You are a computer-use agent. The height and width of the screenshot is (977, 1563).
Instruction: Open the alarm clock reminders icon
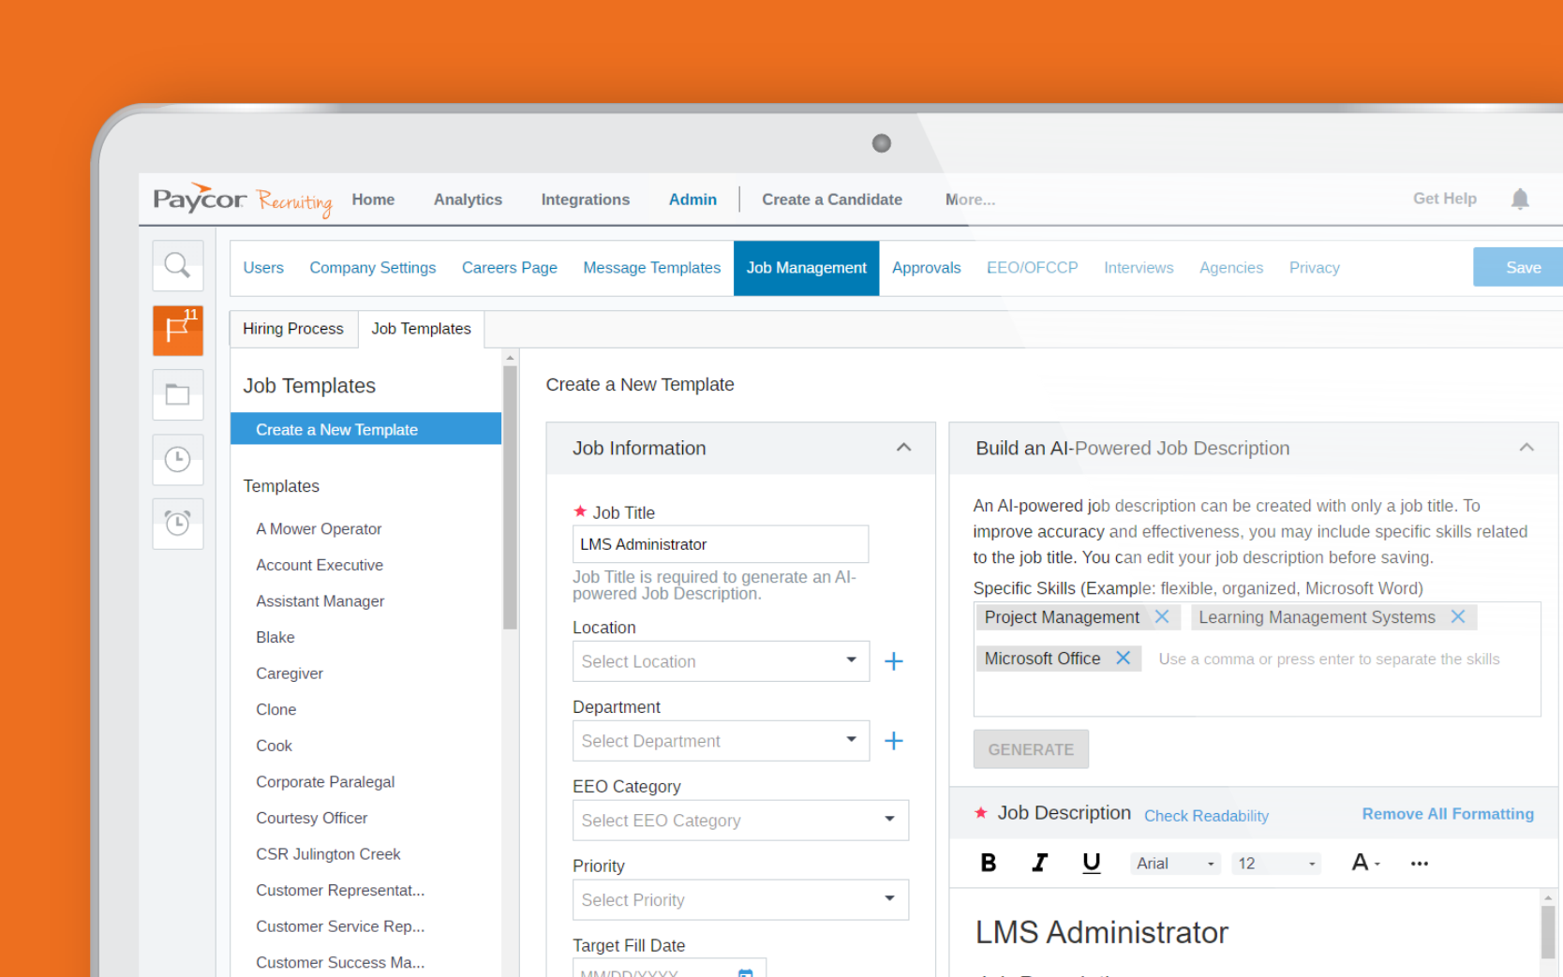pyautogui.click(x=178, y=523)
